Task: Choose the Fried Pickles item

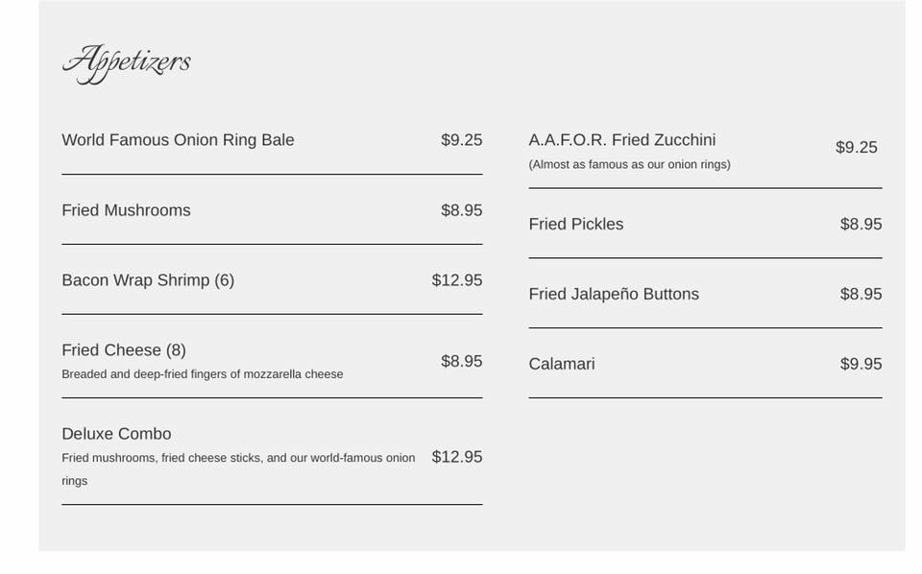Action: click(575, 225)
